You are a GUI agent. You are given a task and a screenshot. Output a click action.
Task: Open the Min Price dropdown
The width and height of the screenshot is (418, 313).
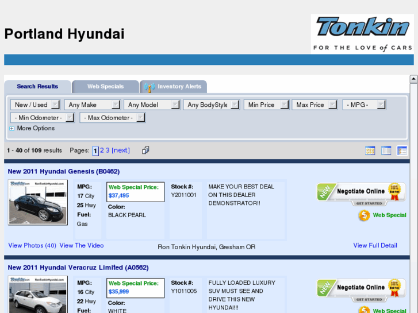click(x=266, y=105)
